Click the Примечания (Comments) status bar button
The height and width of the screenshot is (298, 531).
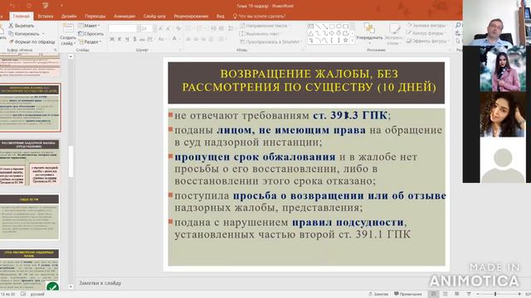coord(408,294)
